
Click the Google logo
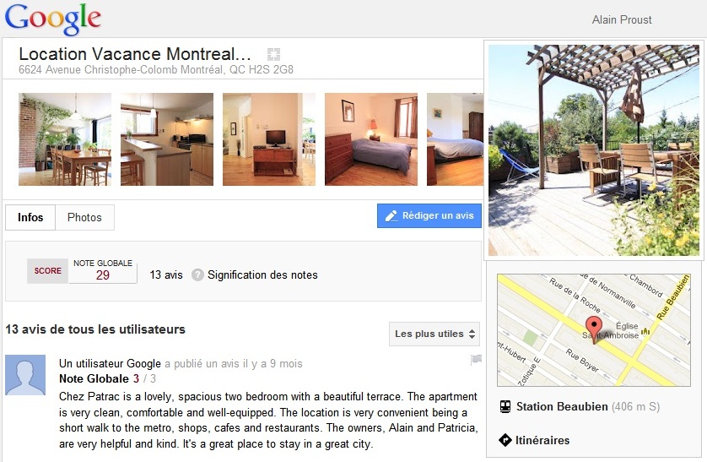pos(52,19)
